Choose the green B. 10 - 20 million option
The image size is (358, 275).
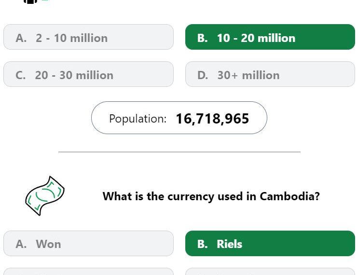coord(270,37)
